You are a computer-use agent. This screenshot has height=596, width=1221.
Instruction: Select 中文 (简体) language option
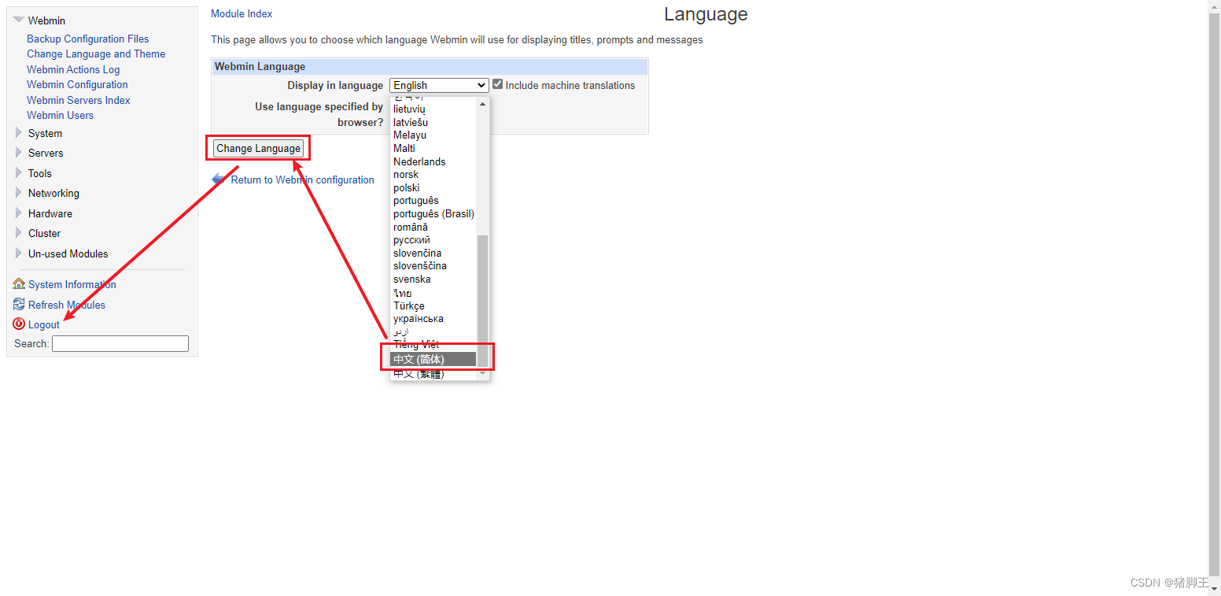tap(433, 359)
